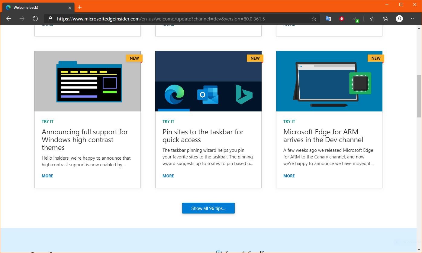Click the scrollbar up arrow

tap(419, 28)
